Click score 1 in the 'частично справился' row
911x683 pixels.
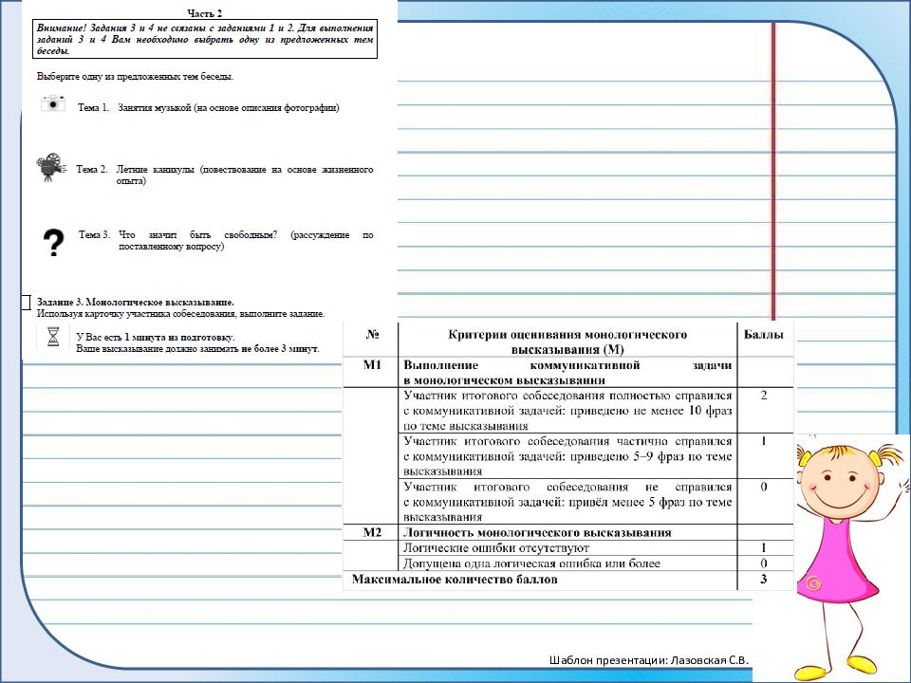point(764,441)
